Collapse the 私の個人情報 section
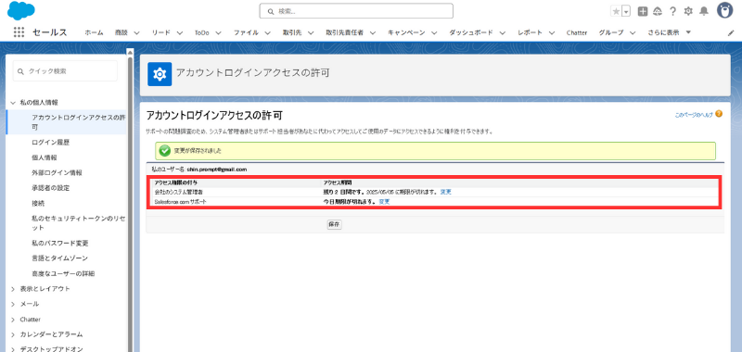 coord(13,102)
